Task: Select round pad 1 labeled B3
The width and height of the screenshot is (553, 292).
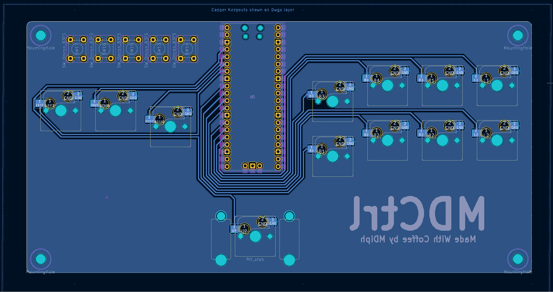Action: 322,94
